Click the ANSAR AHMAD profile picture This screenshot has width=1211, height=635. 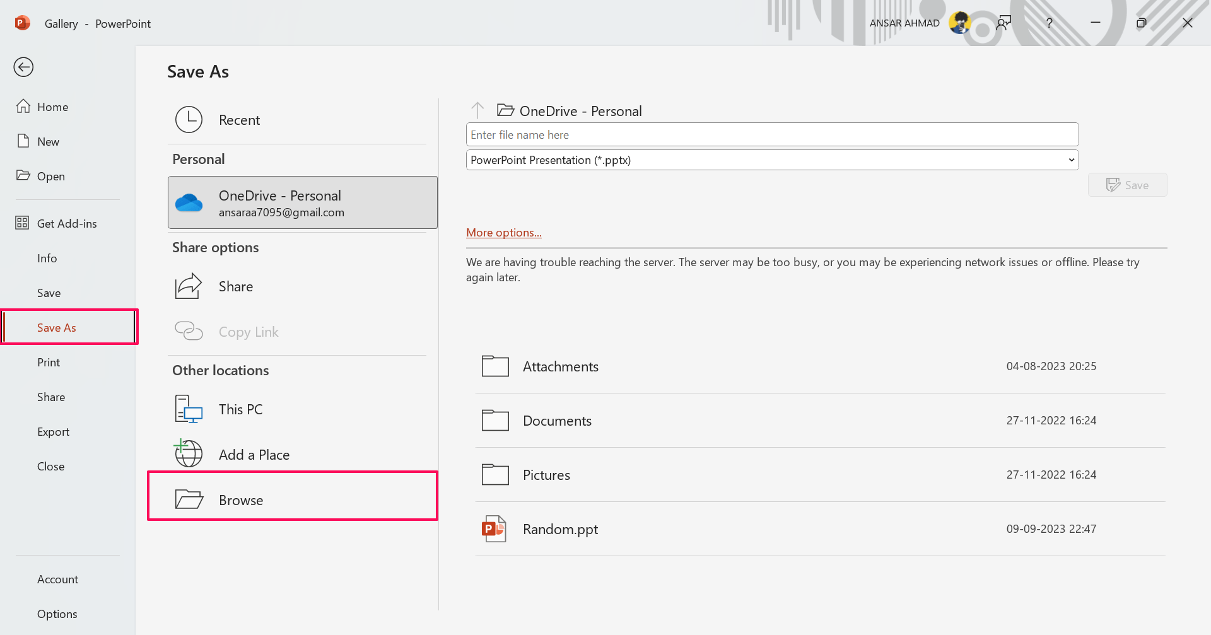click(x=960, y=23)
